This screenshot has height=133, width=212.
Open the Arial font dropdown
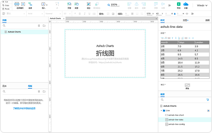[35, 14]
